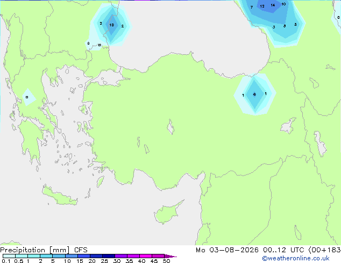Click the '30' legend scale label
Image resolution: width=341 pixels, height=263 pixels.
(117, 261)
